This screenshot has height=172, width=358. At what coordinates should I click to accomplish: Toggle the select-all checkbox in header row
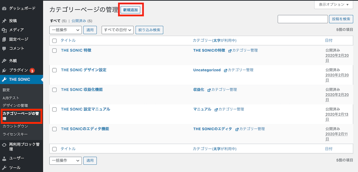tap(54, 41)
